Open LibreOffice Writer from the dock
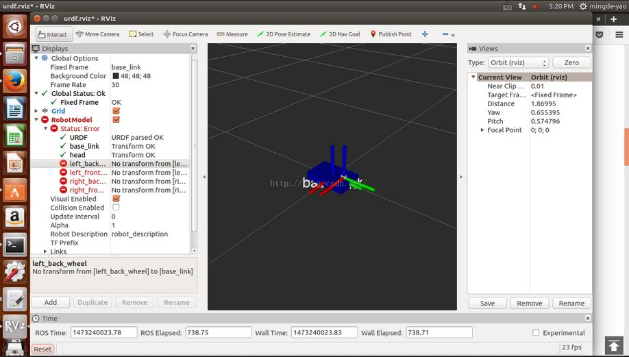Screen dimensions: 629x357 (x=15, y=108)
